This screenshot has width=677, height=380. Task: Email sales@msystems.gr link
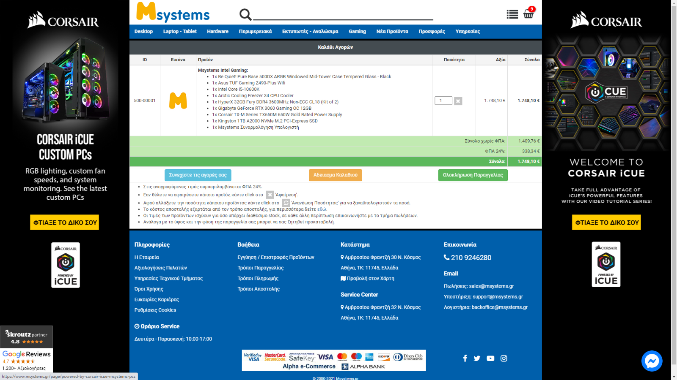coord(491,286)
